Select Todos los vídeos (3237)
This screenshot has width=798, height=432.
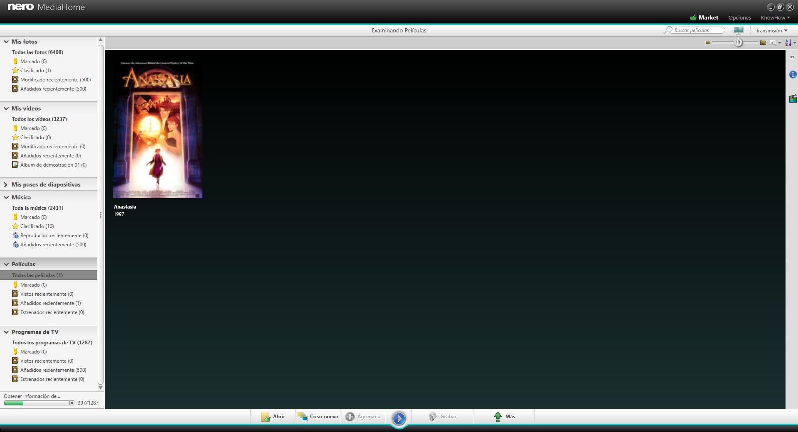pyautogui.click(x=39, y=119)
